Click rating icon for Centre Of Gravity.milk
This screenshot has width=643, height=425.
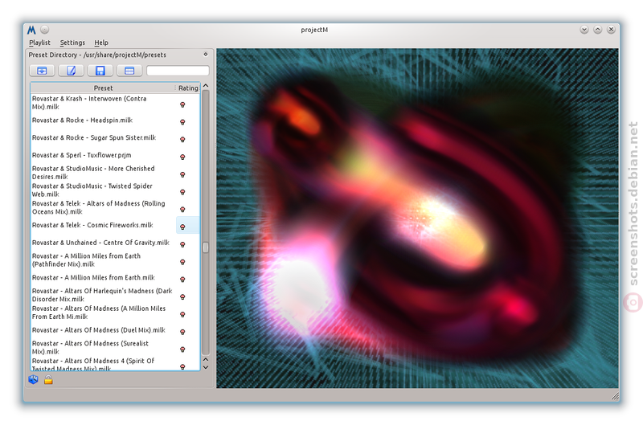183,245
